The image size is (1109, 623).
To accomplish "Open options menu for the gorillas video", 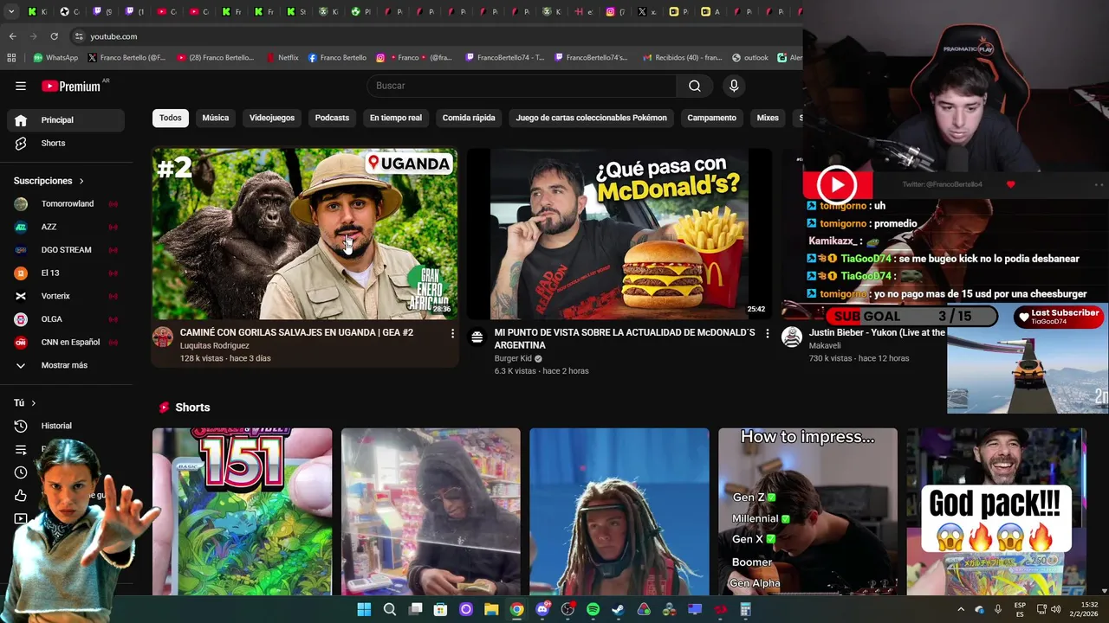I will [452, 333].
